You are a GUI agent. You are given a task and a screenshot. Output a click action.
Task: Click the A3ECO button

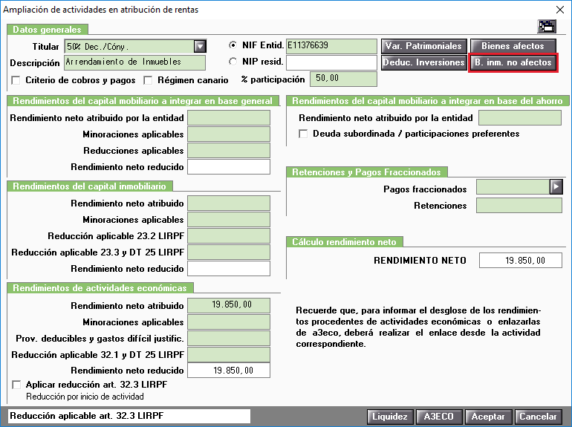(439, 417)
